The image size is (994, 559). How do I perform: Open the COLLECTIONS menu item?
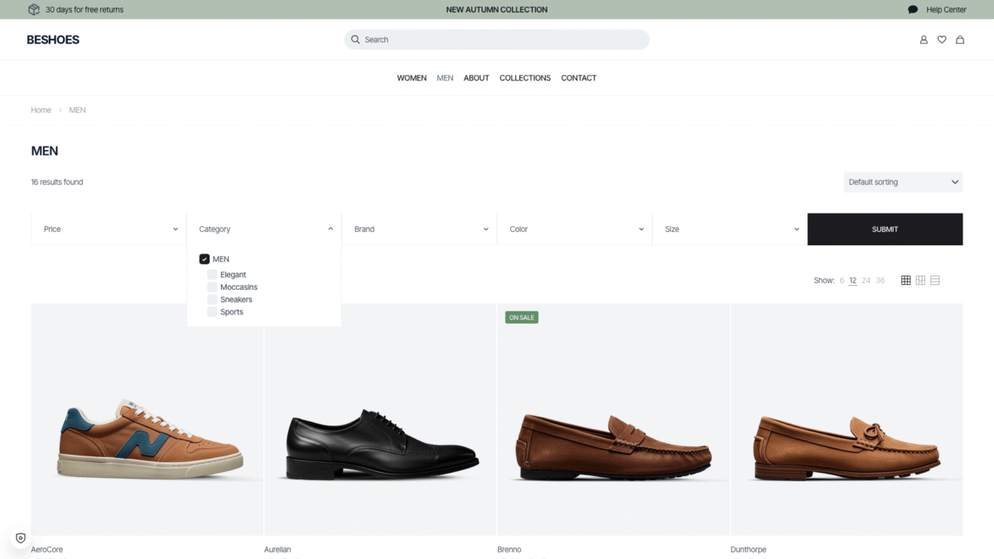pyautogui.click(x=525, y=78)
